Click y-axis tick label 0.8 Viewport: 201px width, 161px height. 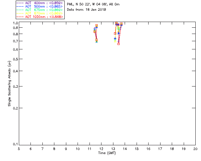(15, 34)
